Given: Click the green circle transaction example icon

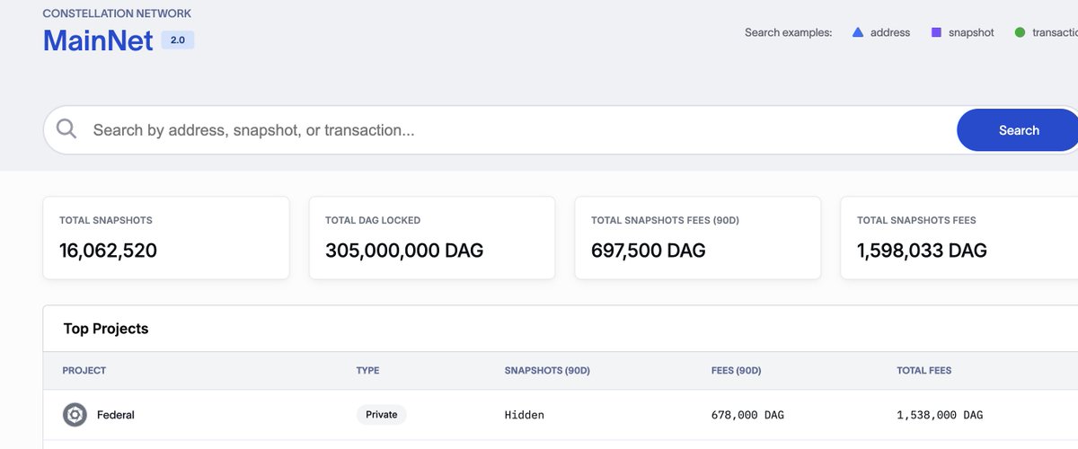Looking at the screenshot, I should (1020, 32).
